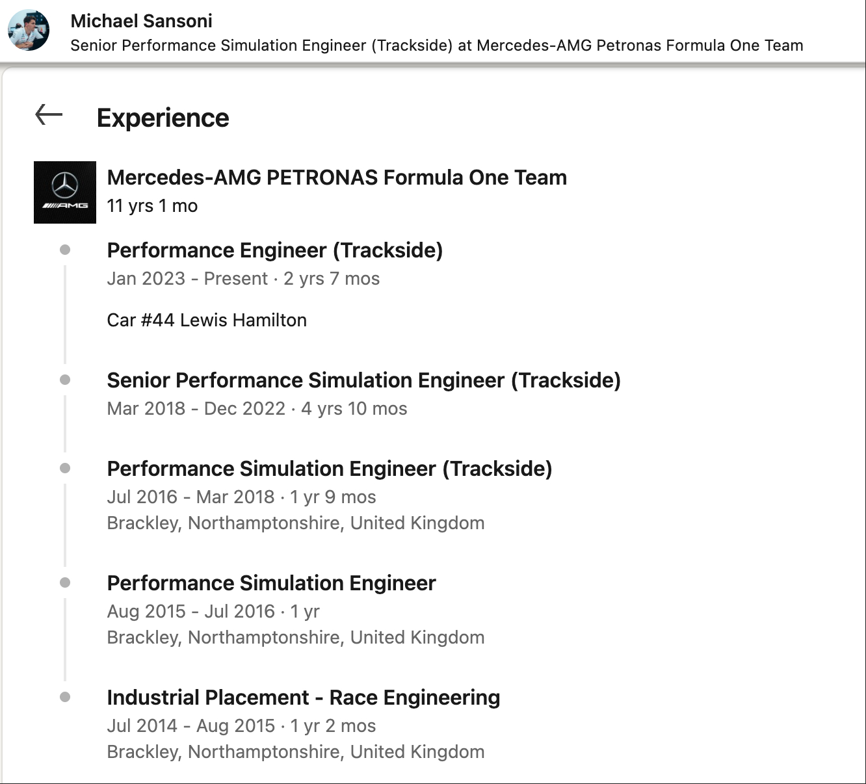Select Performance Engineer (Trackside) role
This screenshot has width=866, height=784.
pos(274,250)
